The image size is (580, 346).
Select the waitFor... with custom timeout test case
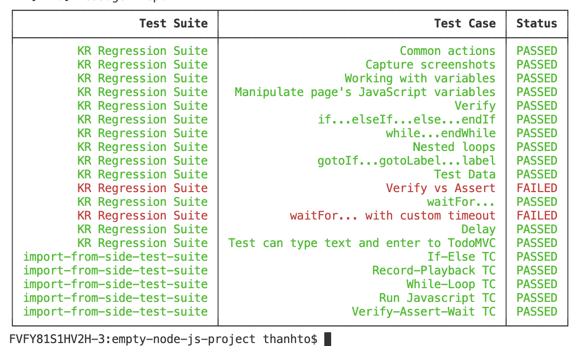point(392,216)
